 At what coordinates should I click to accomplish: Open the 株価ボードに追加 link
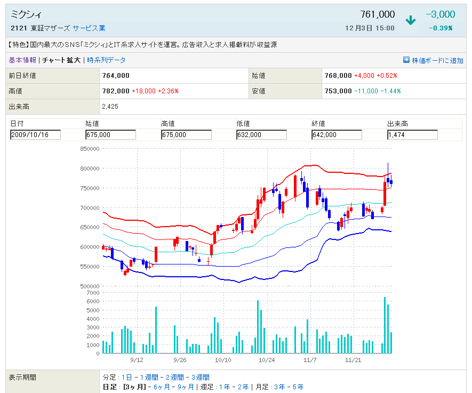click(437, 61)
